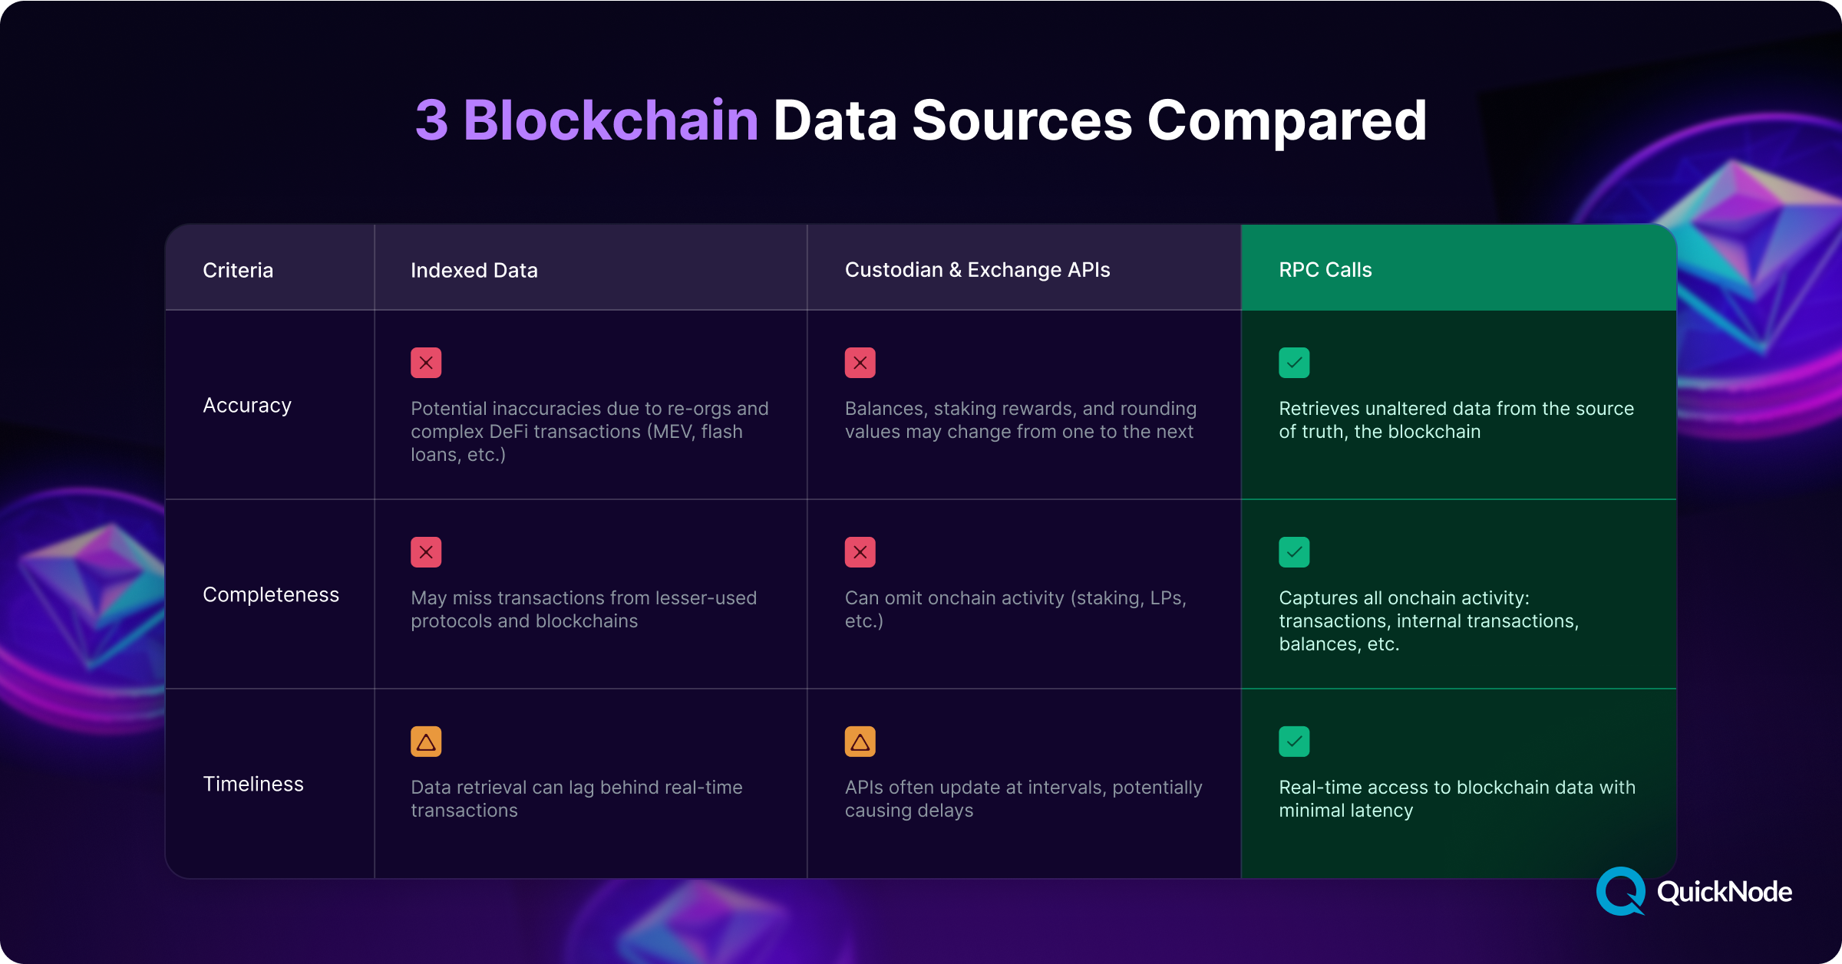Select the green 'RPC Calls' column header
The image size is (1842, 964).
pyautogui.click(x=1325, y=270)
